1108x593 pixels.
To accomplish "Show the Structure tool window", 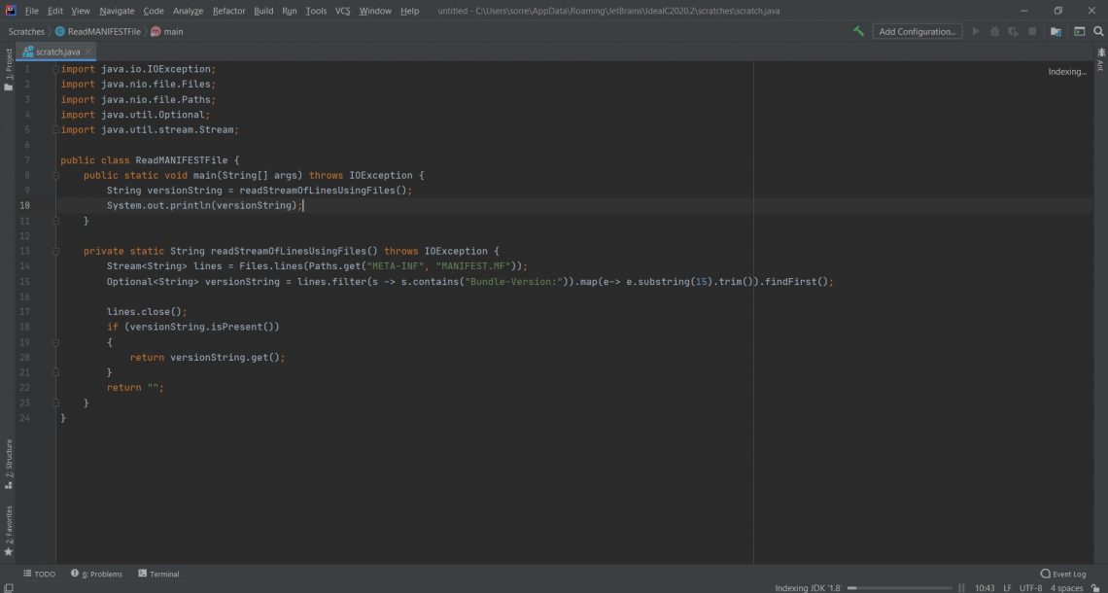I will pyautogui.click(x=9, y=464).
